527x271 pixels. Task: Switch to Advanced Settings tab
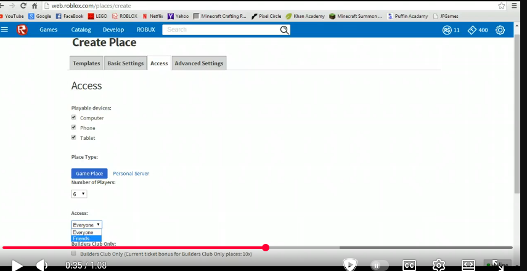198,63
